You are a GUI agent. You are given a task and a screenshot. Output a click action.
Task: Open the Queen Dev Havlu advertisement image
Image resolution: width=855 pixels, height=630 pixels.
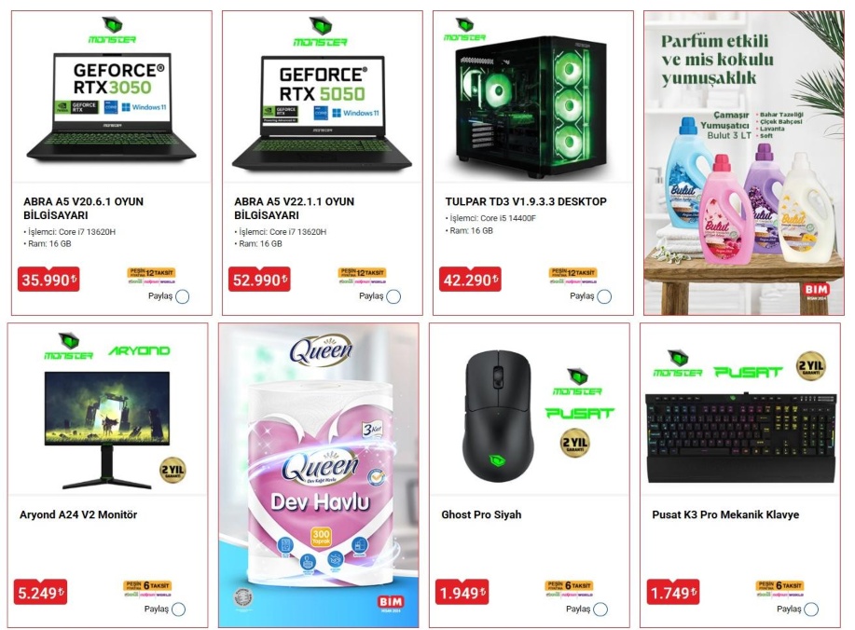click(319, 475)
